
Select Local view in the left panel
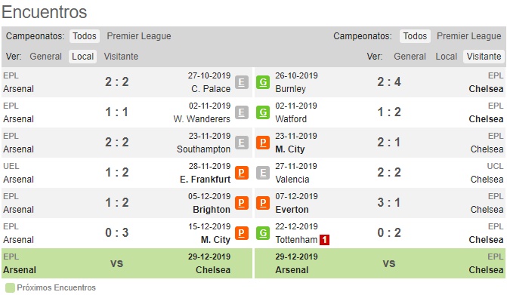point(83,57)
